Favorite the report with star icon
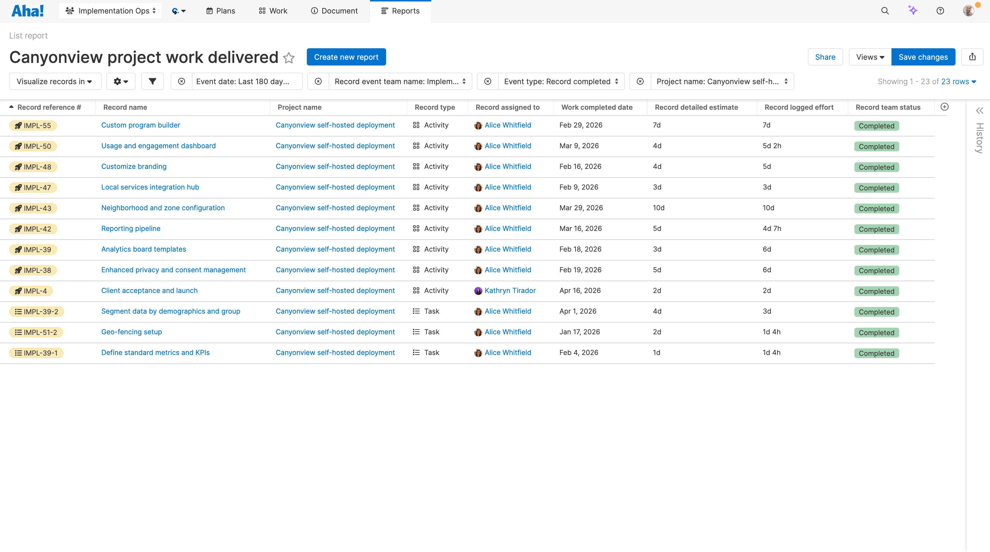 pos(289,58)
